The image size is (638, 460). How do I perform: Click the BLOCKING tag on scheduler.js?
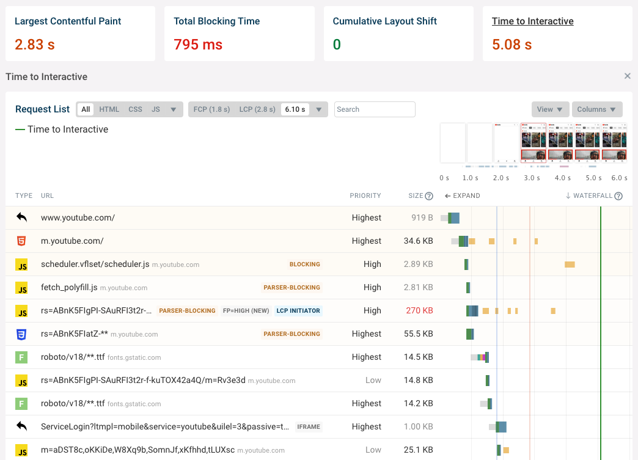[305, 265]
